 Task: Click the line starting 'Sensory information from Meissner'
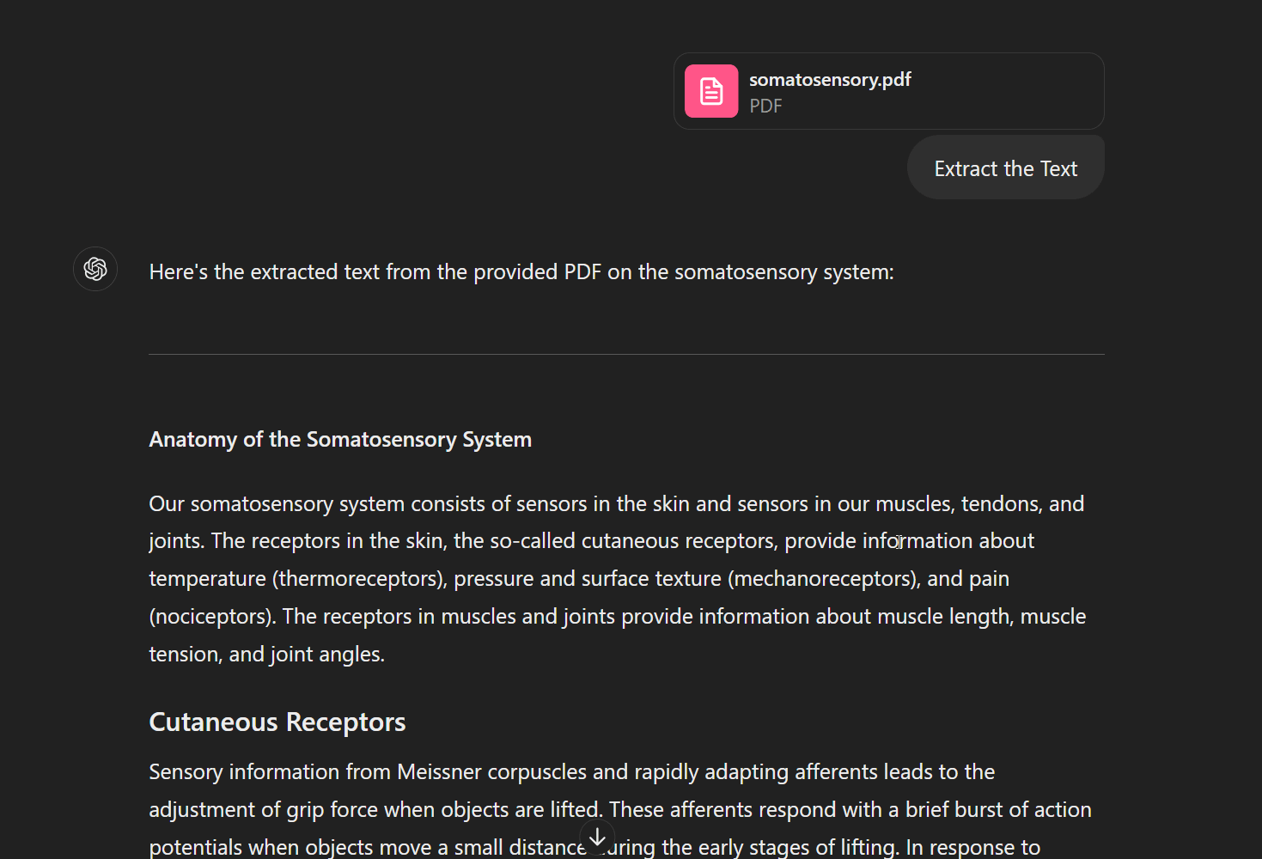tap(572, 771)
